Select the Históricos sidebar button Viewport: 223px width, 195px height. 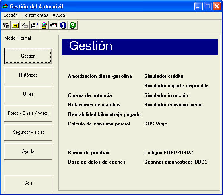click(x=28, y=75)
